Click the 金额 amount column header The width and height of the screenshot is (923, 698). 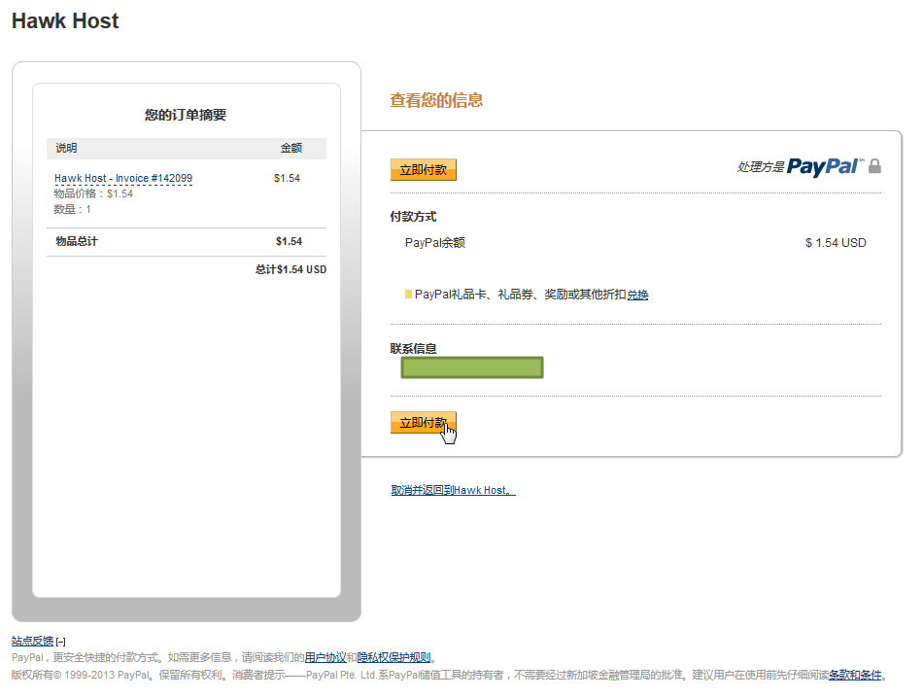coord(291,148)
